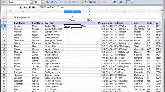
Task: Select cell '(505) 555-2839'
Action: (106, 26)
